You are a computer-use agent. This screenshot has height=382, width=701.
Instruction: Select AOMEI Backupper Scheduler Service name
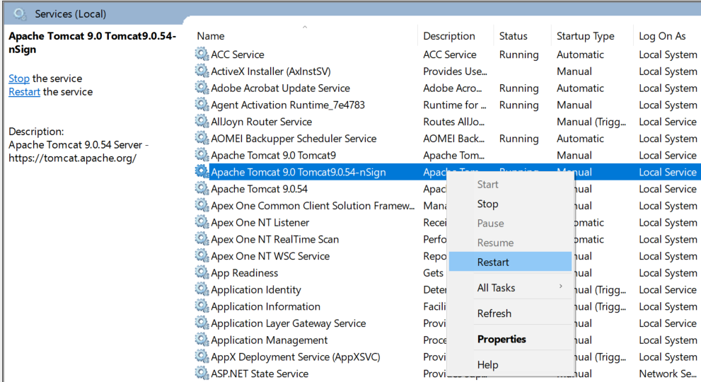[x=294, y=139]
